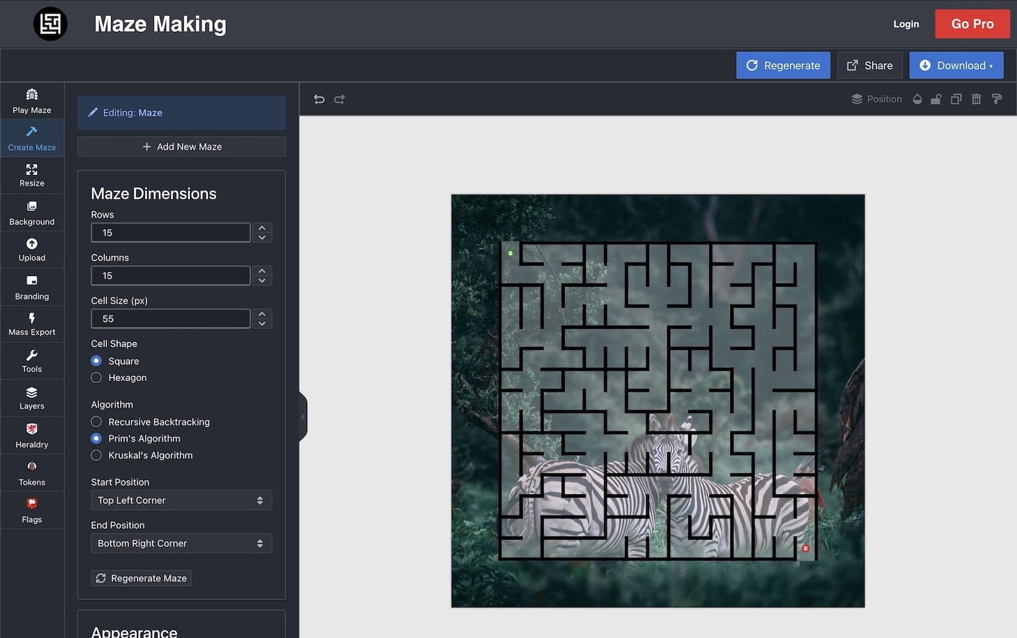Viewport: 1017px width, 638px height.
Task: Open the Tokens panel
Action: (31, 473)
